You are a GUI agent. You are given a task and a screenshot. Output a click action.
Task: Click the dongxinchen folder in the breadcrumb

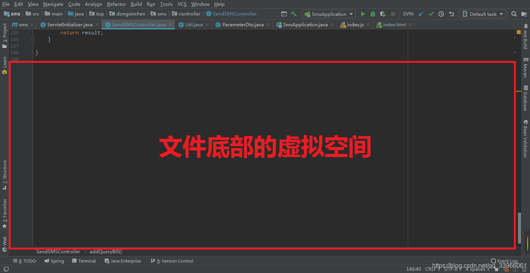coord(127,14)
